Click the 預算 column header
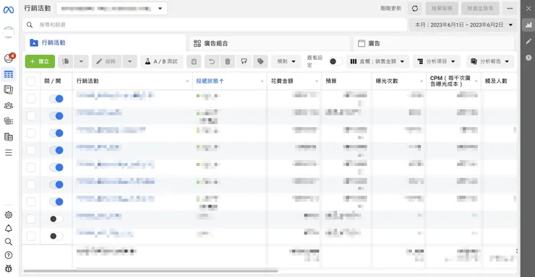Image resolution: width=535 pixels, height=277 pixels. (331, 81)
